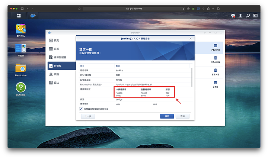Viewport: 268px width, 158px height.
Task: Open the DSM main menu grid icon
Action: pyautogui.click(x=19, y=16)
